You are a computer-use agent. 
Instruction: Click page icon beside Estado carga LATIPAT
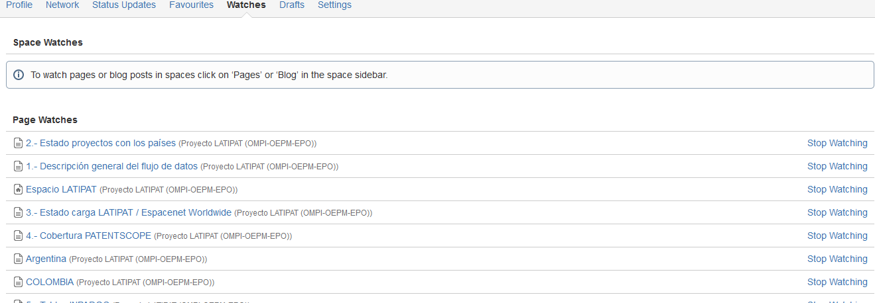tap(19, 212)
